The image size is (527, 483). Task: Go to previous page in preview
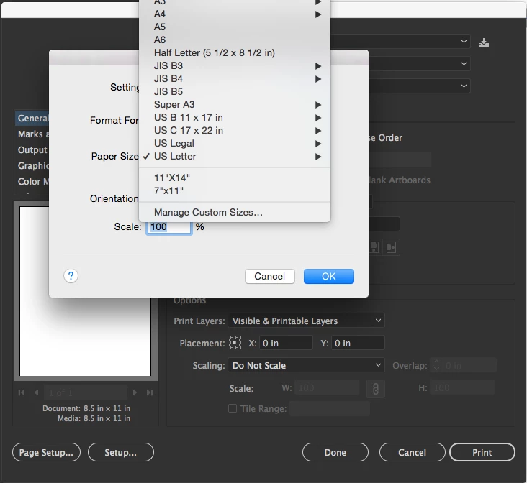[36, 392]
